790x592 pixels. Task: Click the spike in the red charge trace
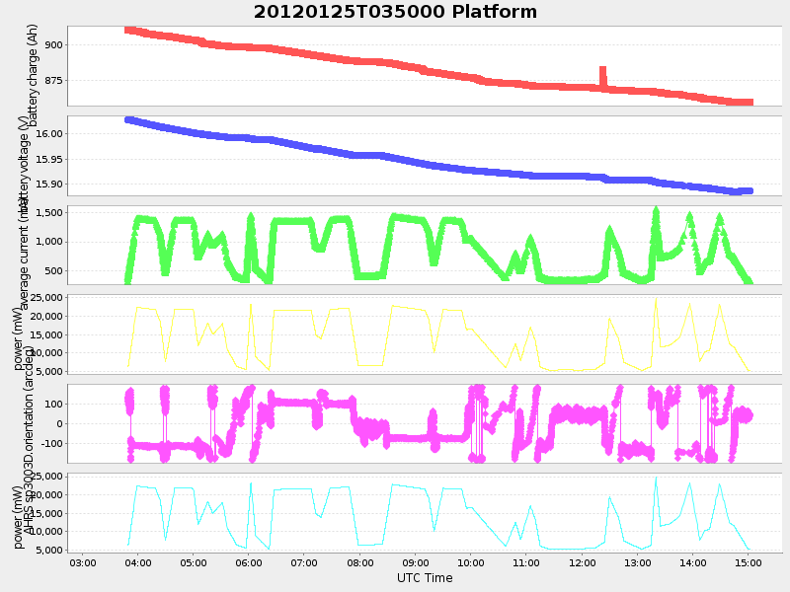tap(600, 67)
